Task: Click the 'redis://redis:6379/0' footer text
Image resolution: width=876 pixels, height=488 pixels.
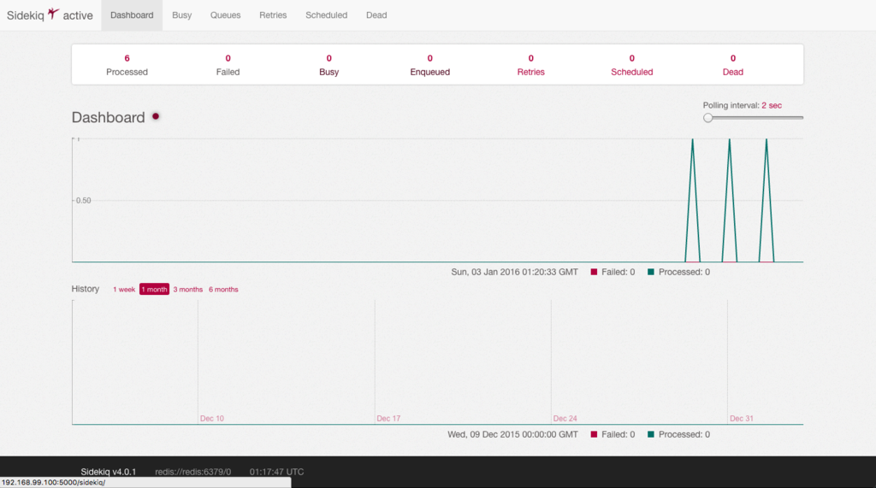Action: (x=192, y=472)
